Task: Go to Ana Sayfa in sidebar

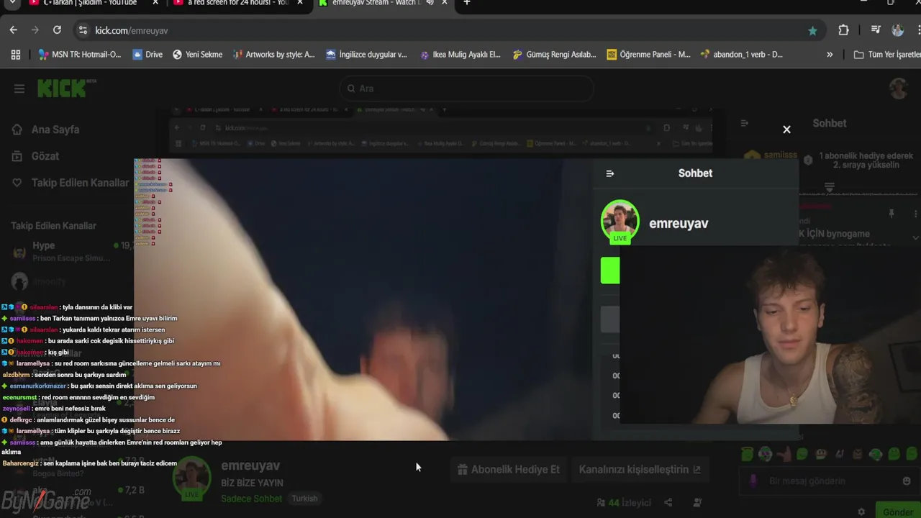Action: [x=46, y=129]
